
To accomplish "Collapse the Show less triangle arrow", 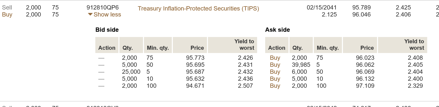I will coord(90,14).
